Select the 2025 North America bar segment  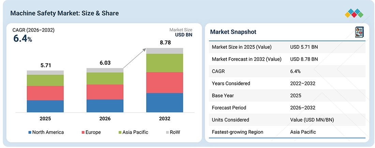point(45,106)
